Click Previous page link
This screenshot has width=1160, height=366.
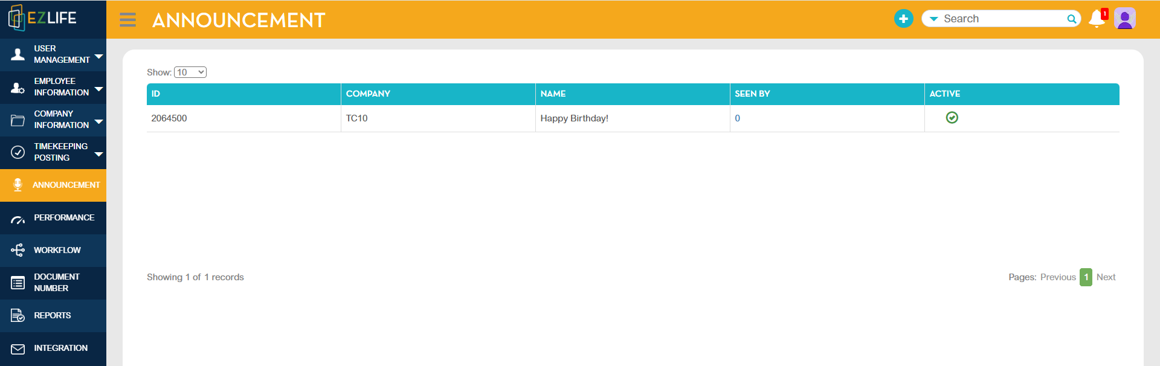point(1058,277)
